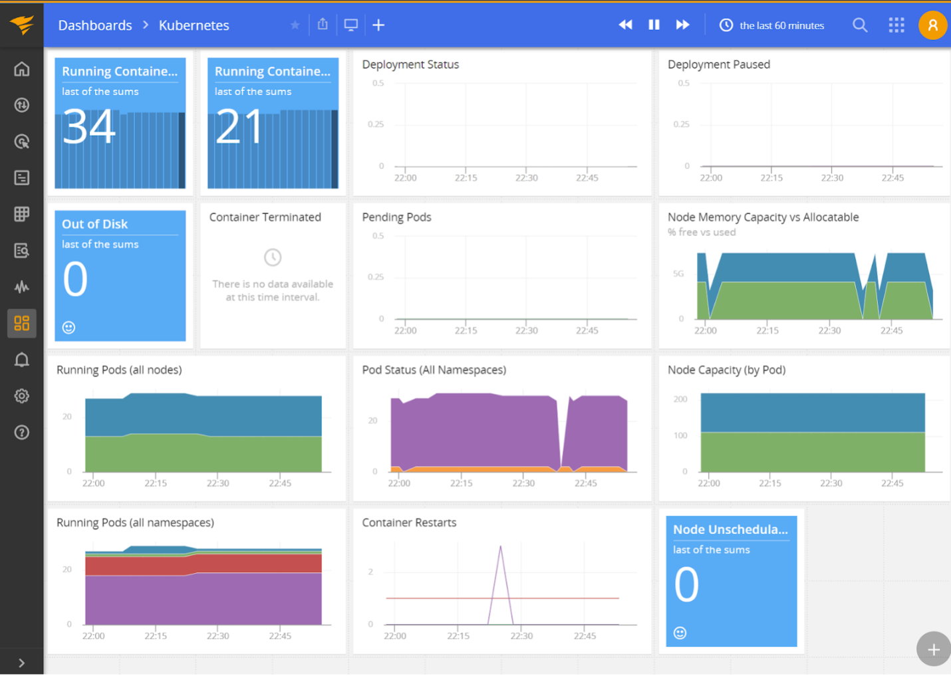Click the smiley icon on Out of Disk
The width and height of the screenshot is (951, 676).
[x=68, y=327]
